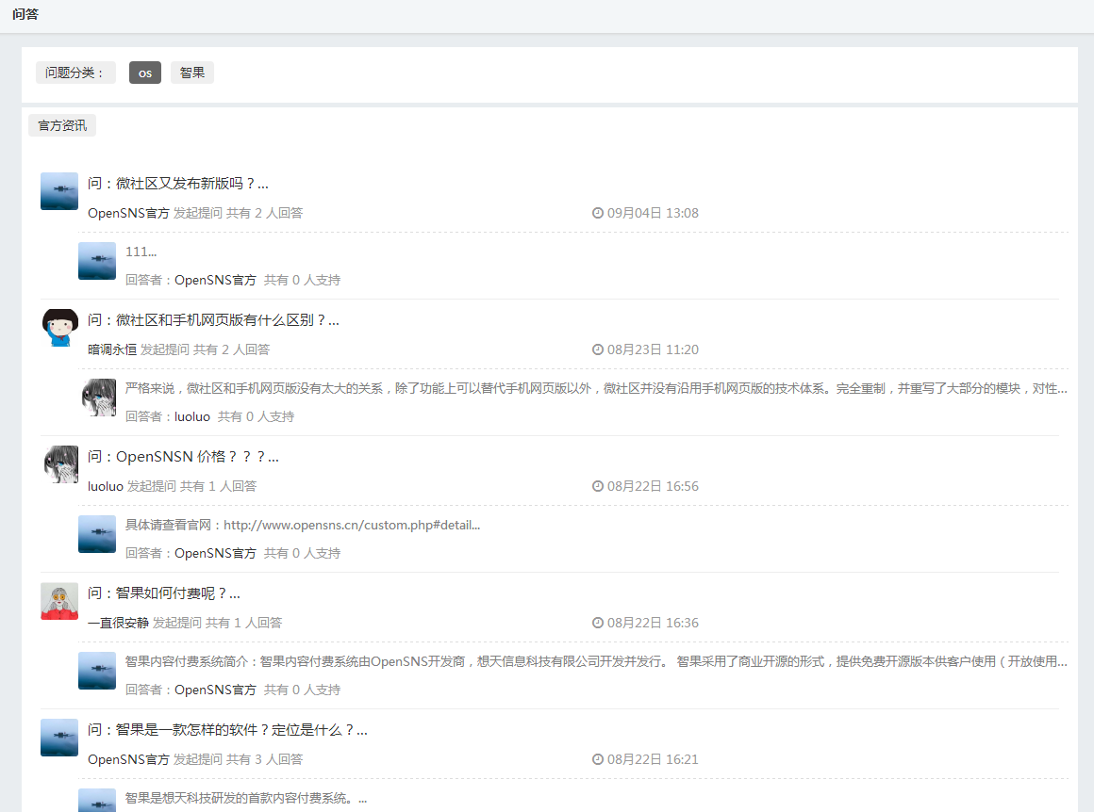Open asker profile 暗调永恒
Image resolution: width=1094 pixels, height=812 pixels.
click(111, 349)
